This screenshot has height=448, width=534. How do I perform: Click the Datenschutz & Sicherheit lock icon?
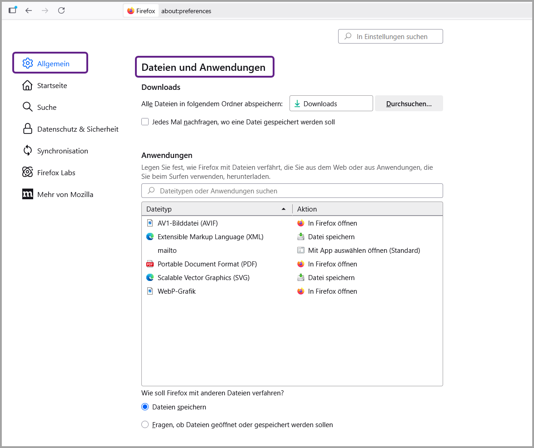(x=28, y=129)
